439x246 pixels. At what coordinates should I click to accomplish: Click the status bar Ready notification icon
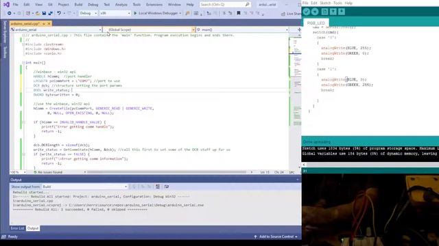(x=3, y=236)
